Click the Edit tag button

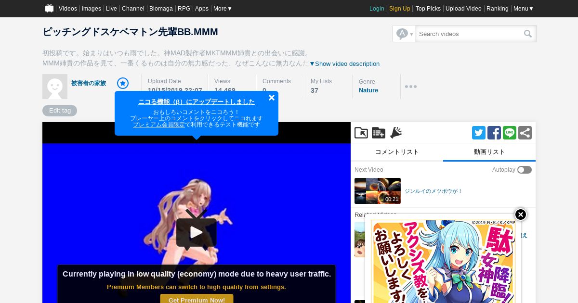point(60,111)
